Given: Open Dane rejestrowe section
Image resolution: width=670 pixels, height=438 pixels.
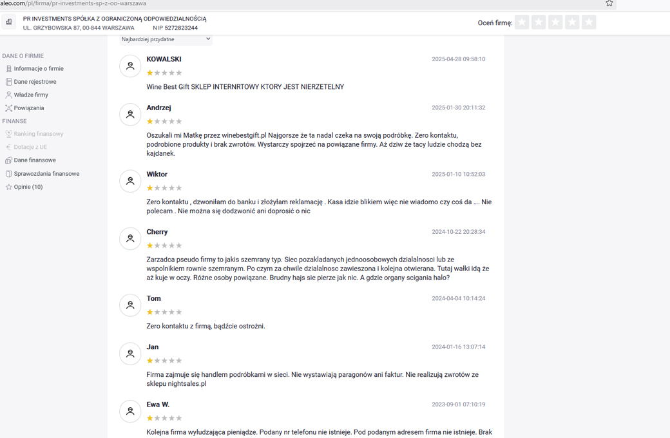Looking at the screenshot, I should 35,82.
